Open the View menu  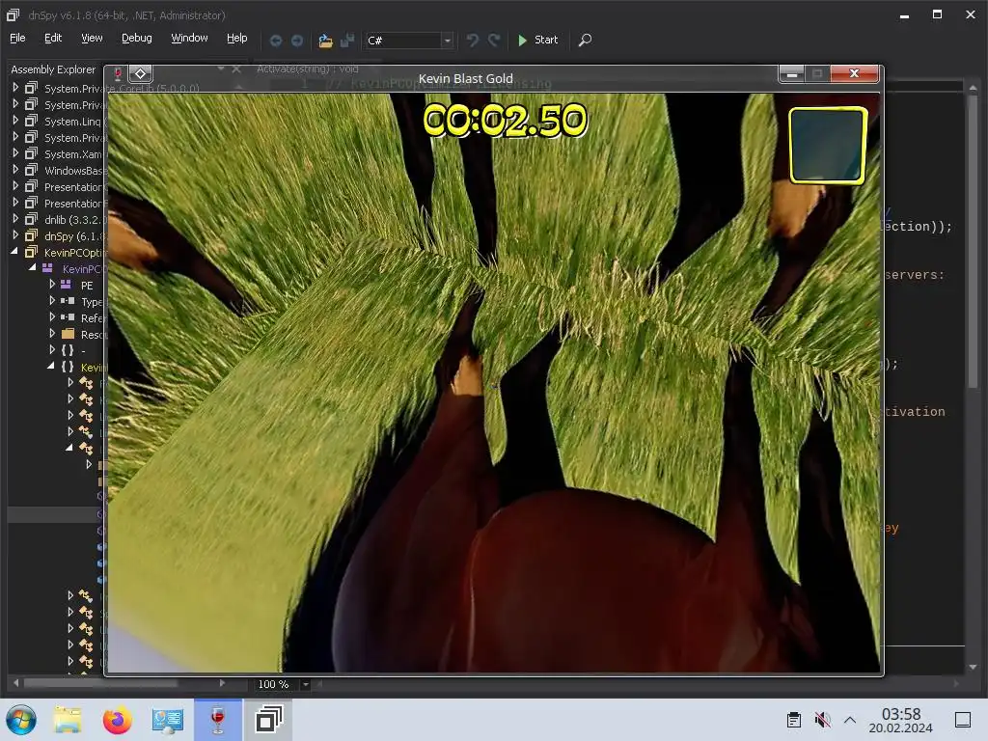[x=92, y=38]
